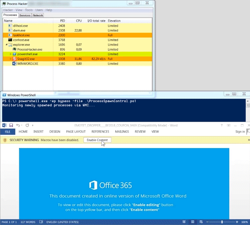Click the dllhost.exe process icon
Screen dimensions: 250x225
(x=10, y=26)
